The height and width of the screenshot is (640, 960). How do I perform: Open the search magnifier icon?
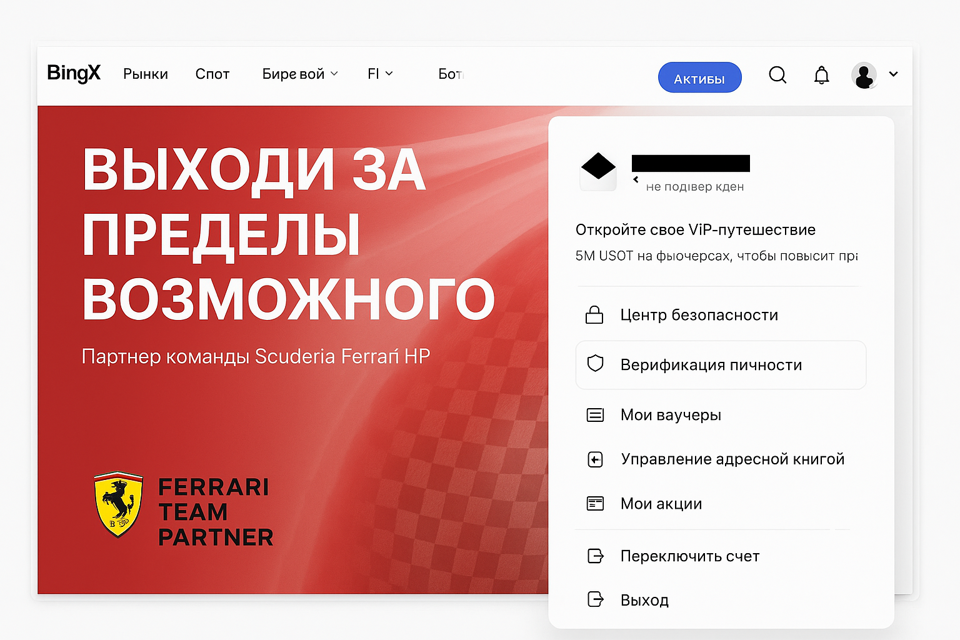777,75
